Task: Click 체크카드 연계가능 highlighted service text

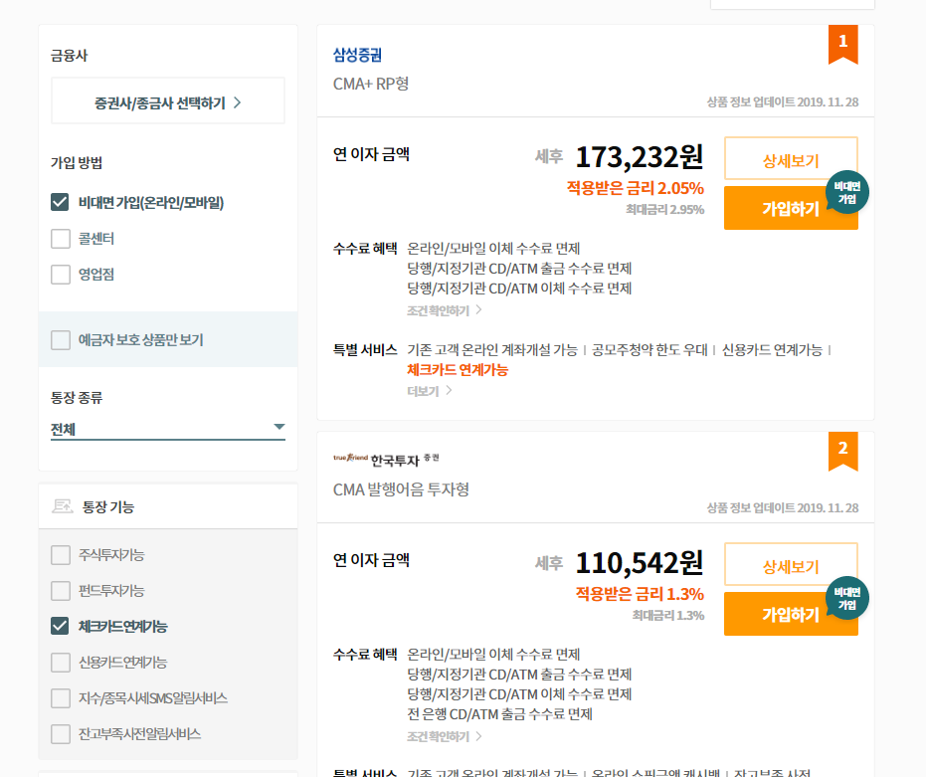Action: [458, 370]
